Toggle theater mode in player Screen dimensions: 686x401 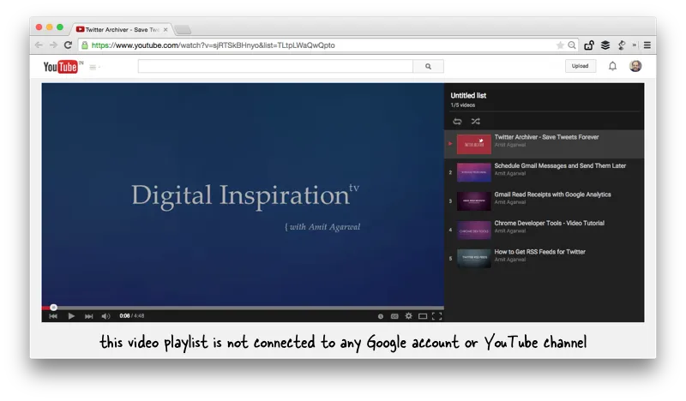pyautogui.click(x=422, y=316)
